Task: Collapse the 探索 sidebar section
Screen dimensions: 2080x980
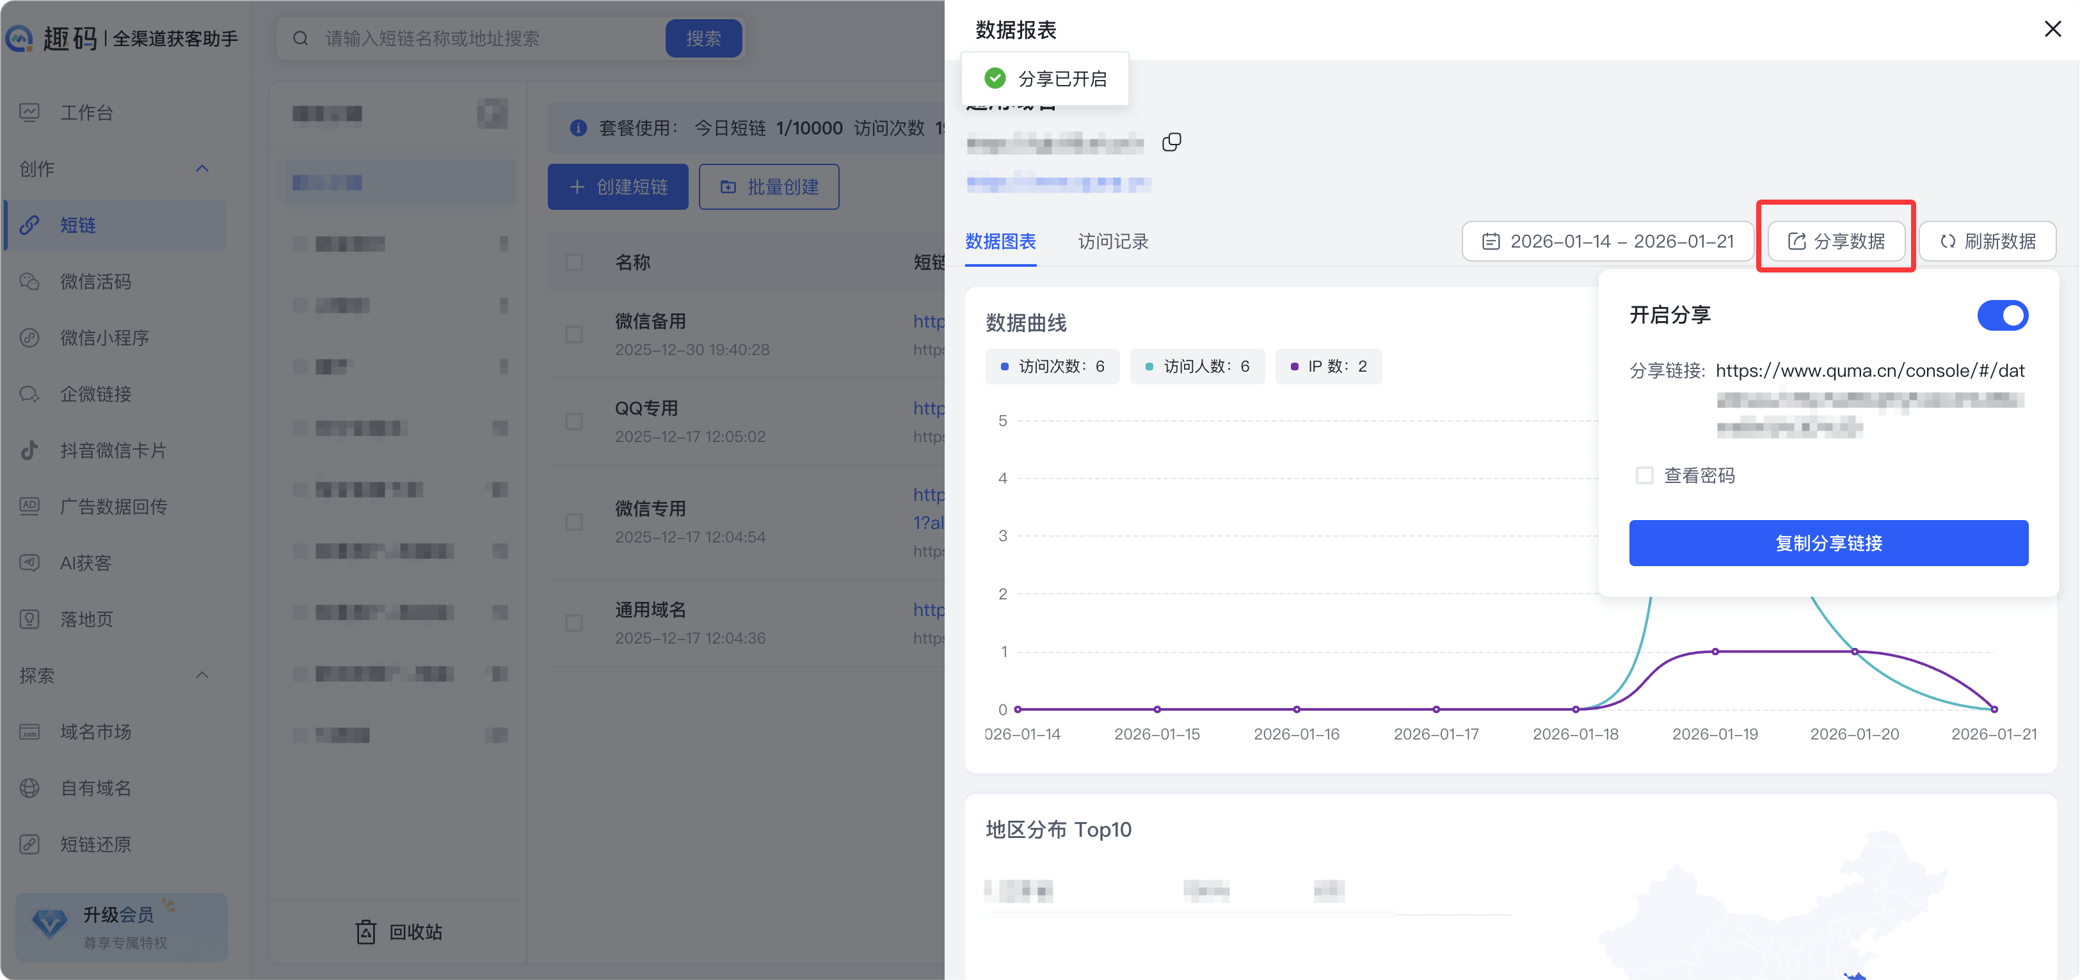Action: pos(202,675)
